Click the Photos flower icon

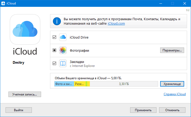click(x=63, y=50)
